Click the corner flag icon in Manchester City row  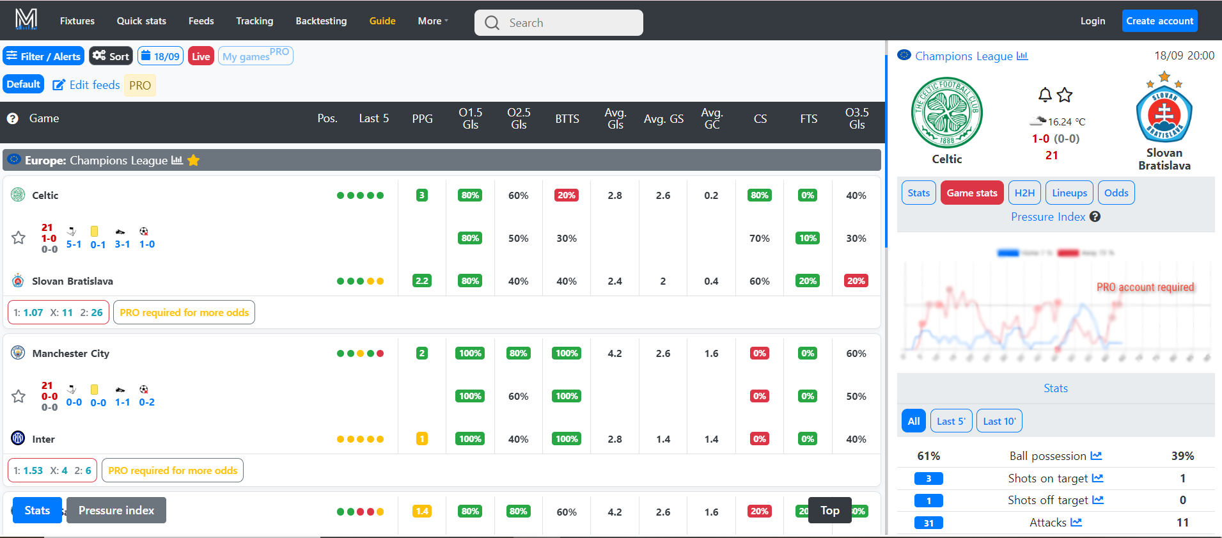point(72,389)
